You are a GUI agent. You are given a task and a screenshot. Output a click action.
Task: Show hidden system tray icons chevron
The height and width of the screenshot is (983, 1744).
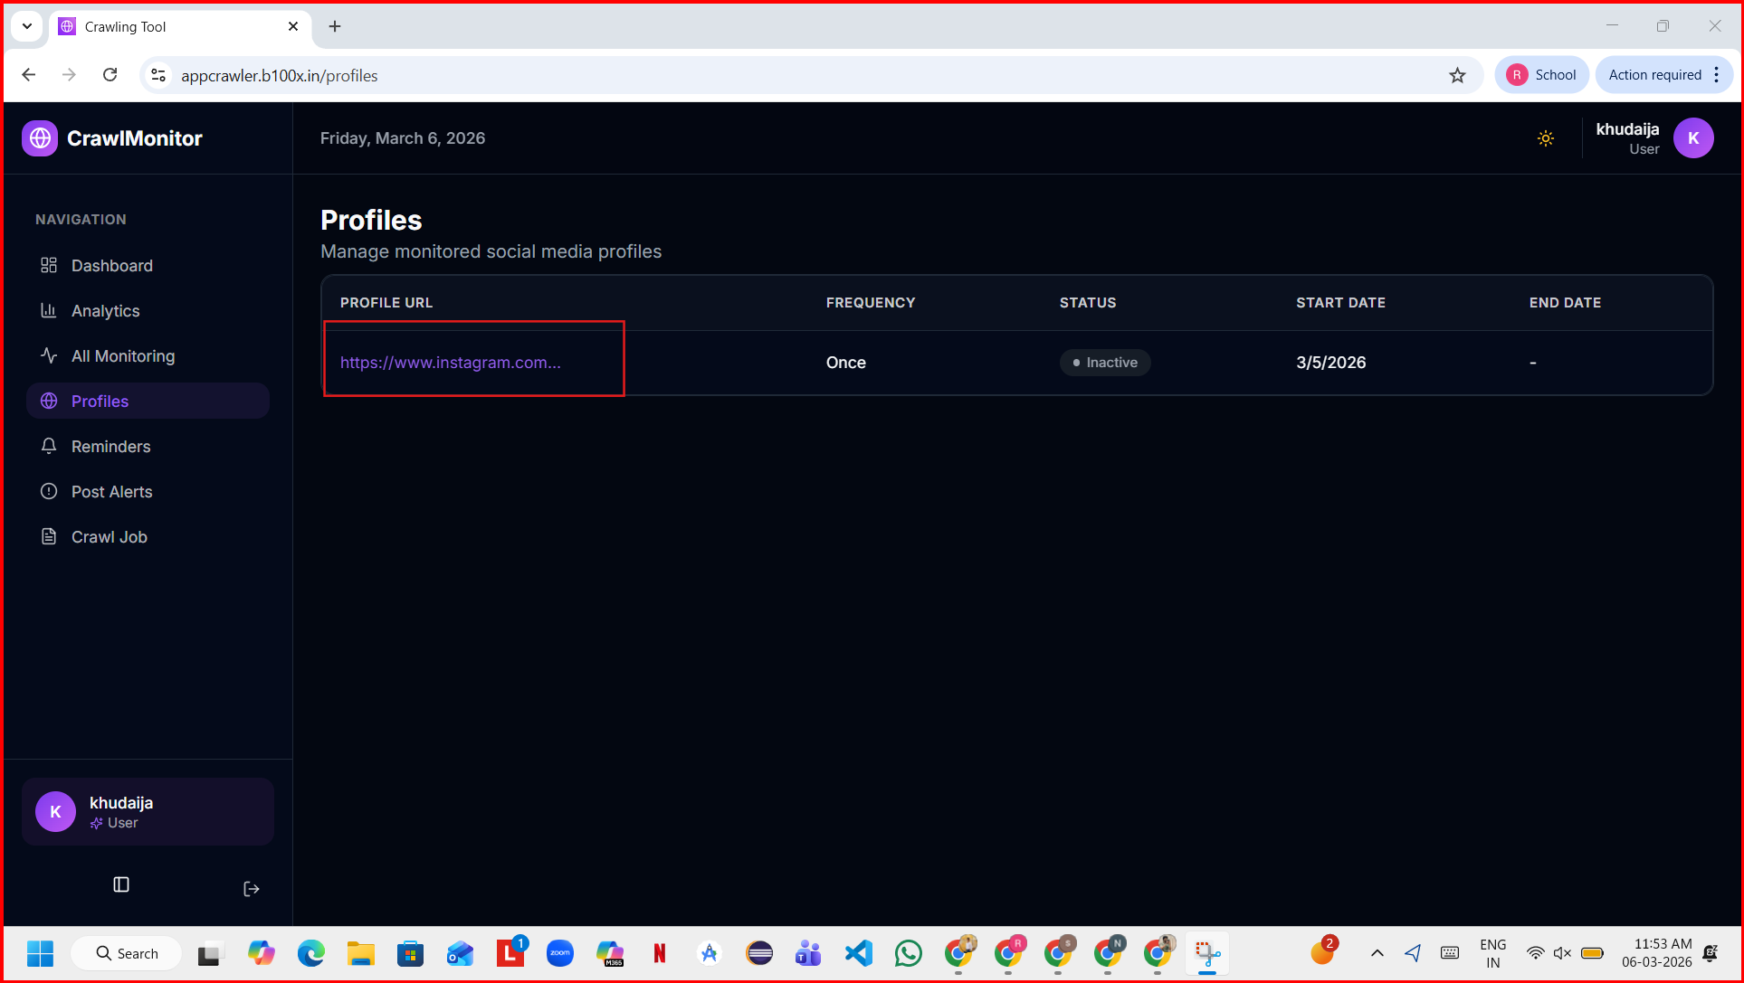click(x=1377, y=953)
